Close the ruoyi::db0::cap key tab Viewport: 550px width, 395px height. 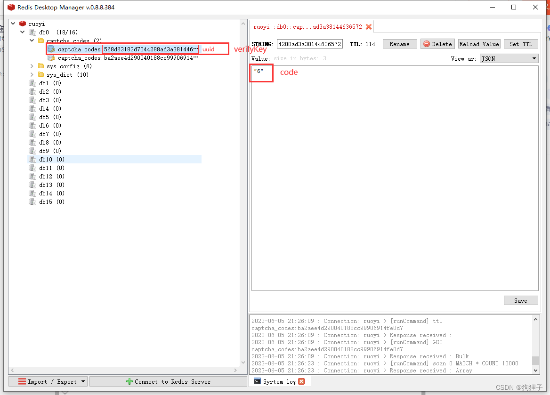click(369, 27)
